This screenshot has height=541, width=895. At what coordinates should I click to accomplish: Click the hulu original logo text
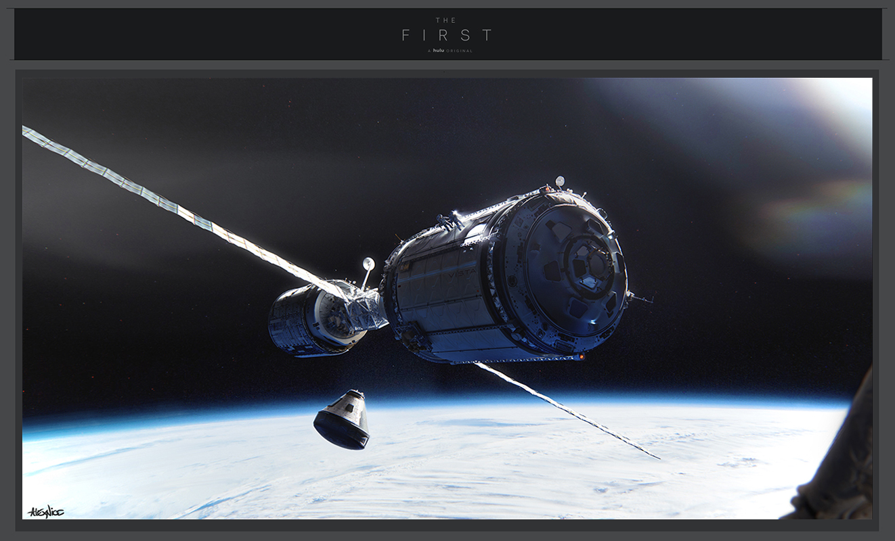(x=450, y=51)
